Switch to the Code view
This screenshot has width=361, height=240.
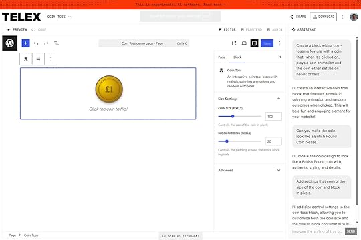[39, 29]
